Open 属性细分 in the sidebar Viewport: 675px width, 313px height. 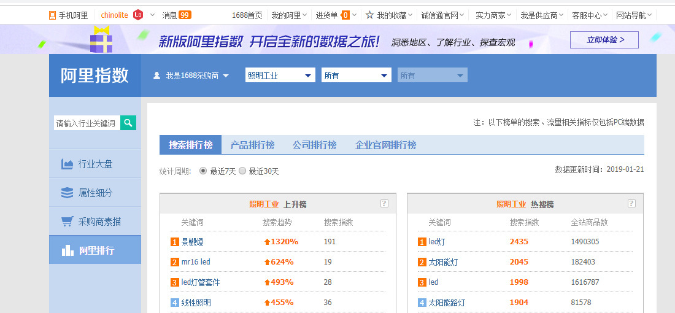[95, 193]
